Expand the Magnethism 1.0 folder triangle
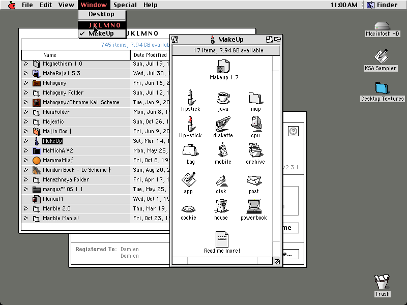Viewport: 407px width, 305px height. coord(26,64)
